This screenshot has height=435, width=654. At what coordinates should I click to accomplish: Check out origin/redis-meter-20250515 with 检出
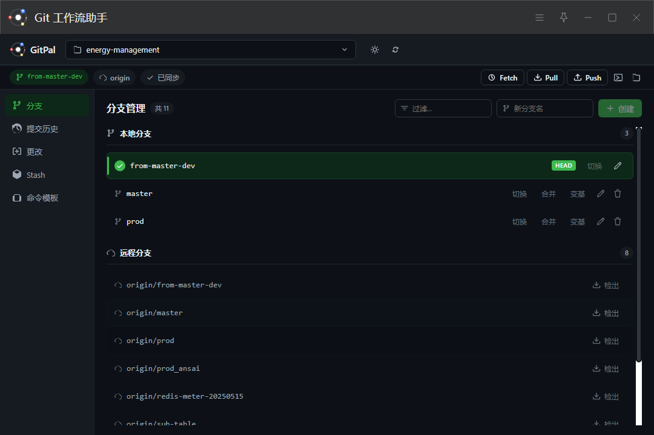coord(606,397)
